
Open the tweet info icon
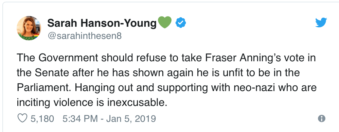point(321,118)
